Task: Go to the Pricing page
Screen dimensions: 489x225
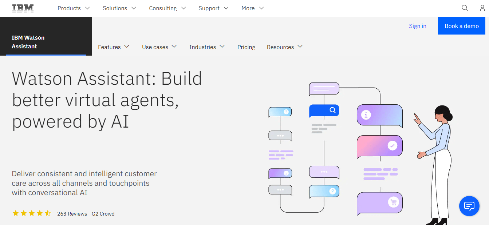Action: [246, 47]
